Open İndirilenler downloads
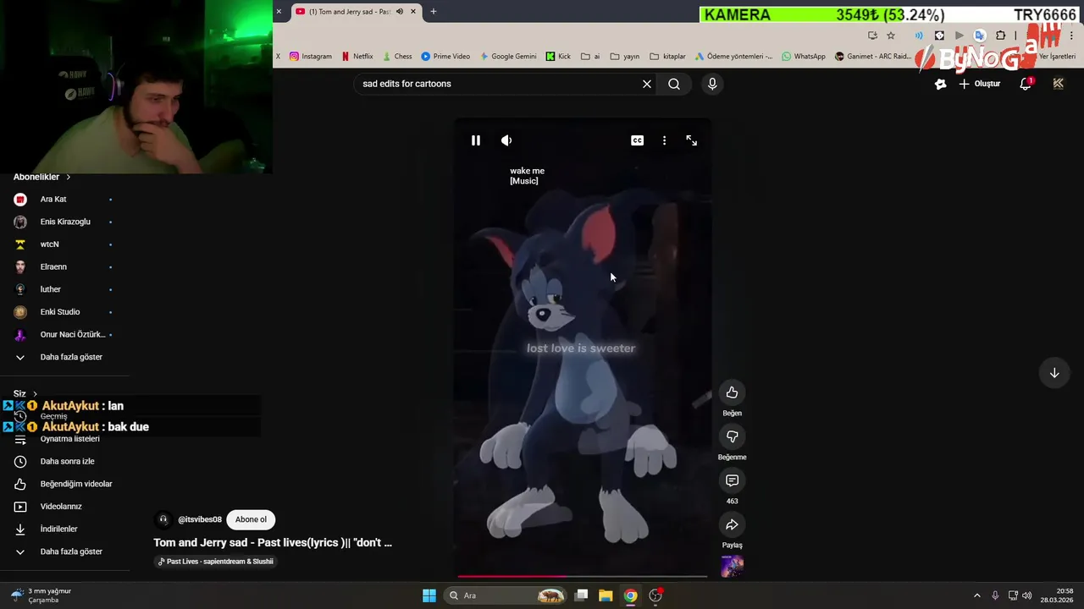This screenshot has width=1084, height=609. click(x=64, y=529)
